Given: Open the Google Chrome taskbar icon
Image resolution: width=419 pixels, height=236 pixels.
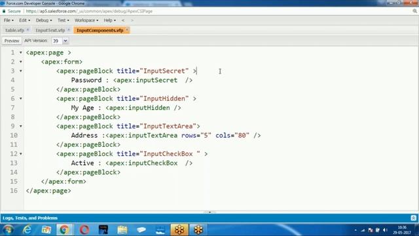Looking at the screenshot, I should click(x=64, y=230).
